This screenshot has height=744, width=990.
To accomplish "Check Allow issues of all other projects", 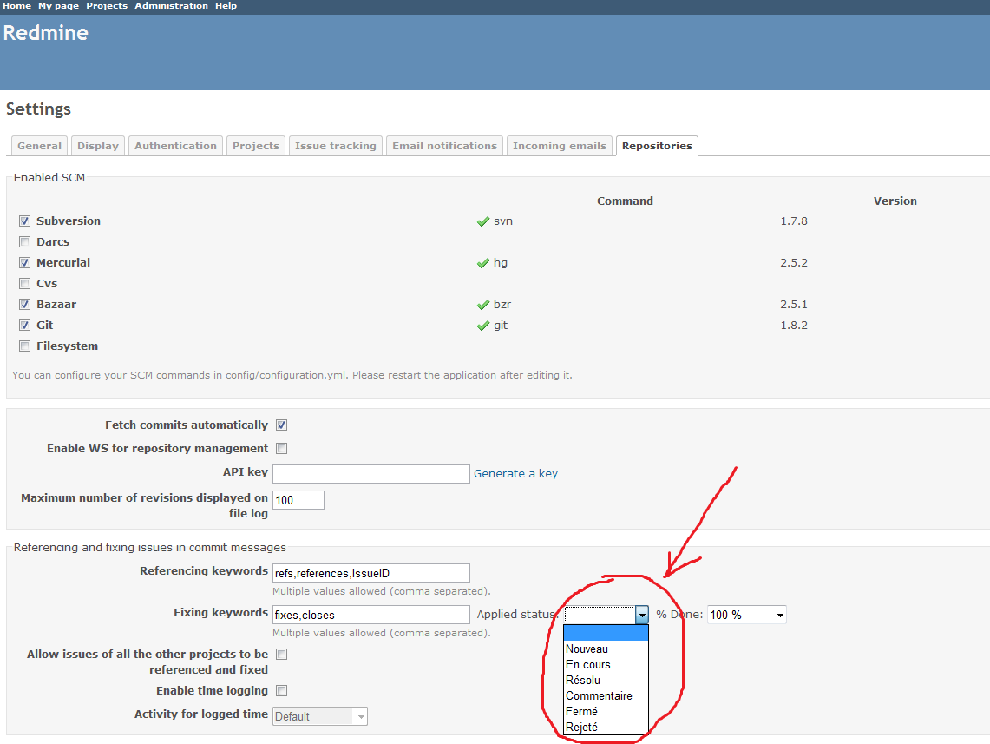I will pyautogui.click(x=282, y=655).
